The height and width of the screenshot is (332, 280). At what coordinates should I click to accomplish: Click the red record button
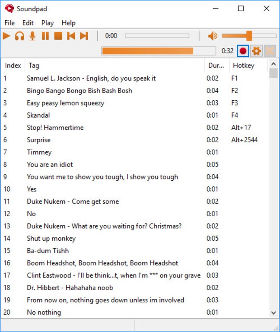(243, 51)
